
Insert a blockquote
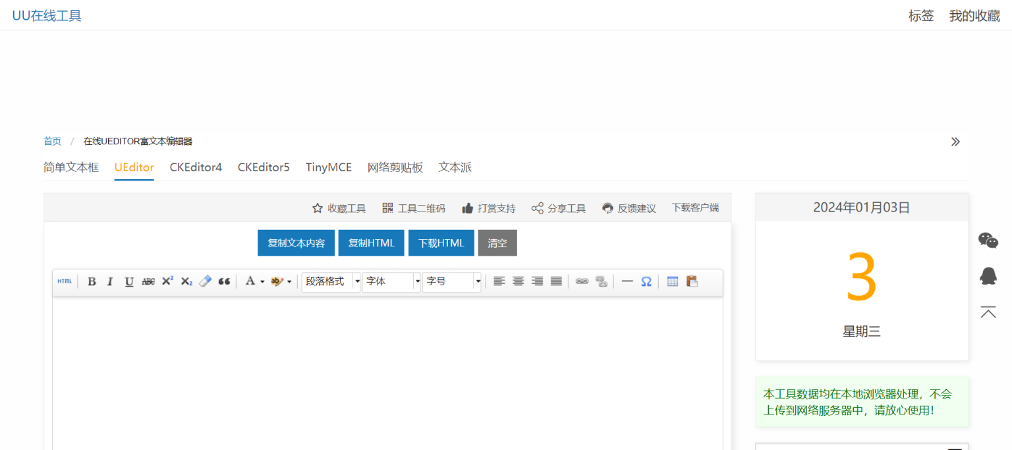point(223,281)
